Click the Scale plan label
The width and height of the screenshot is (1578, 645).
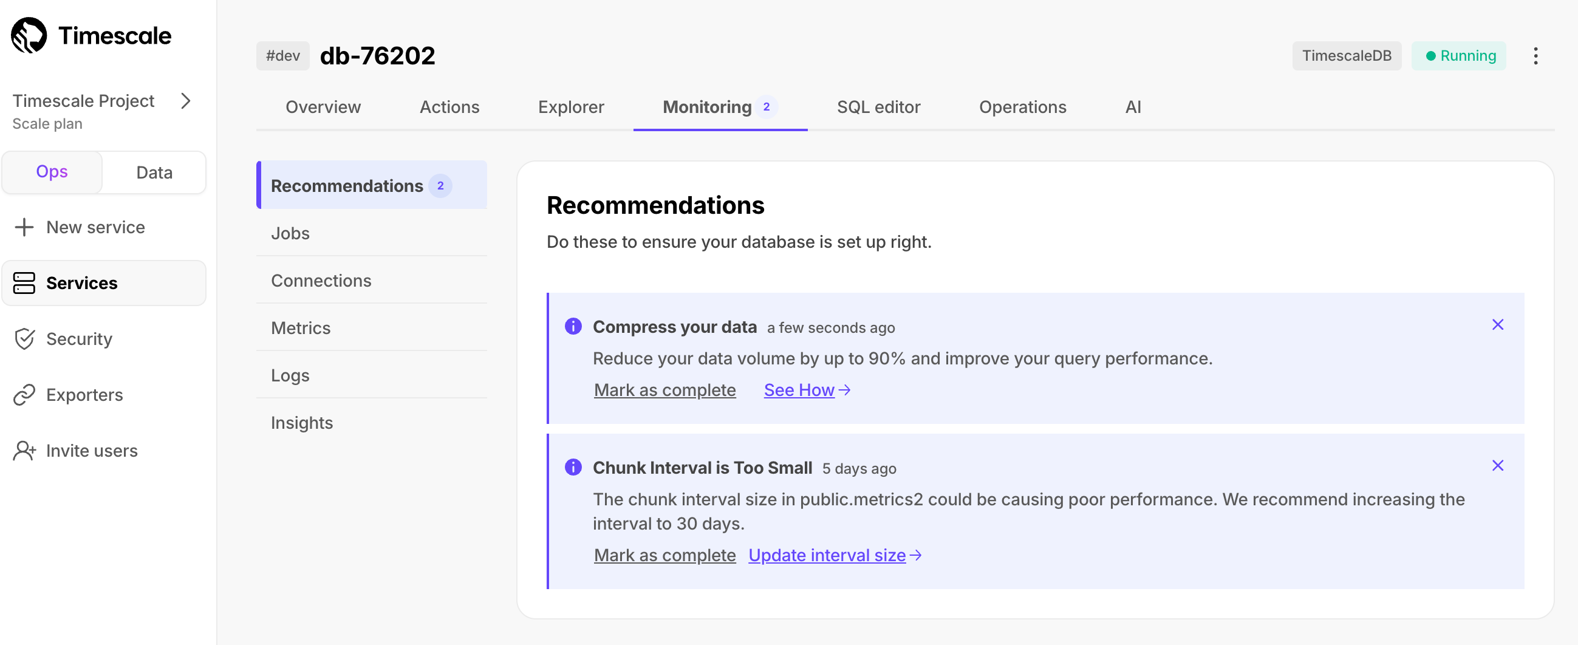[x=47, y=124]
